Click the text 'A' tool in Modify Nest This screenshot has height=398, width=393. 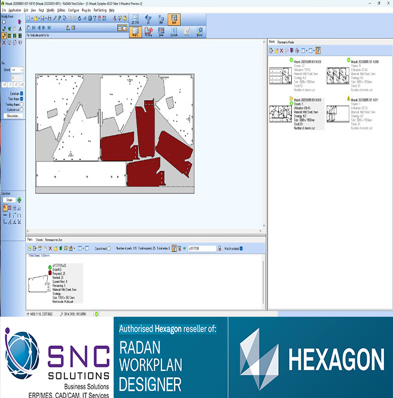click(x=20, y=29)
